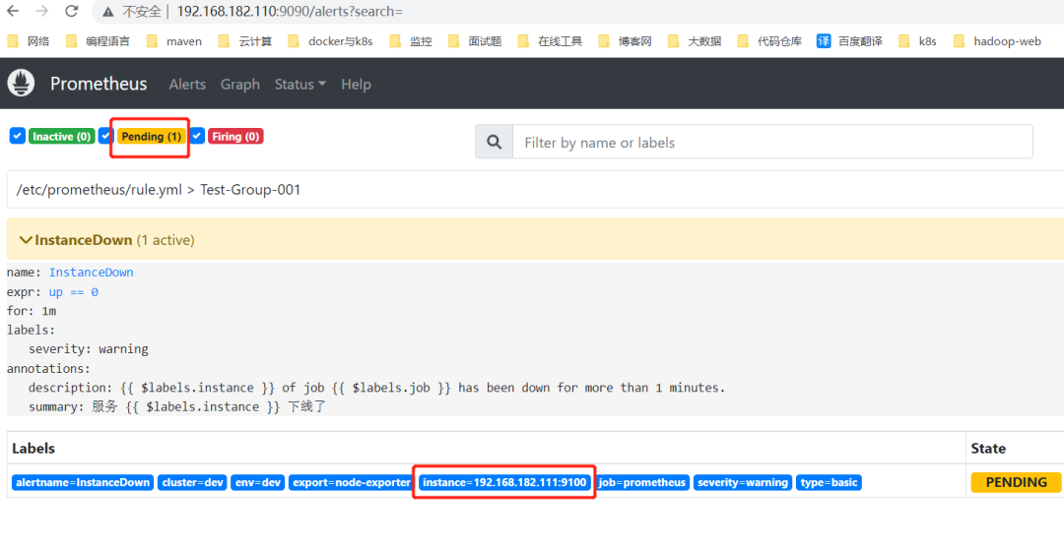1064x552 pixels.
Task: Focus the 'Filter by name or labels' field
Action: coord(773,142)
